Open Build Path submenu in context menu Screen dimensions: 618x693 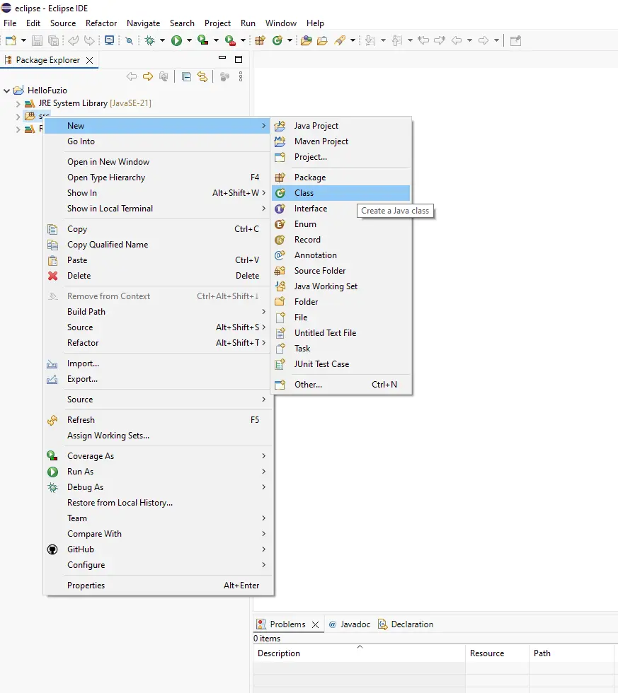click(x=159, y=312)
